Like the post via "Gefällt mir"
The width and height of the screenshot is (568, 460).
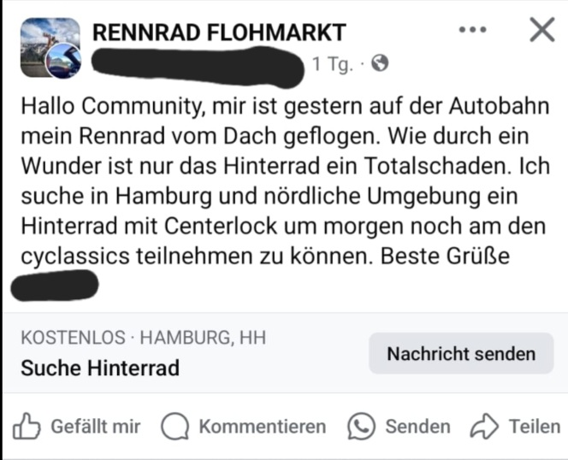pyautogui.click(x=95, y=427)
